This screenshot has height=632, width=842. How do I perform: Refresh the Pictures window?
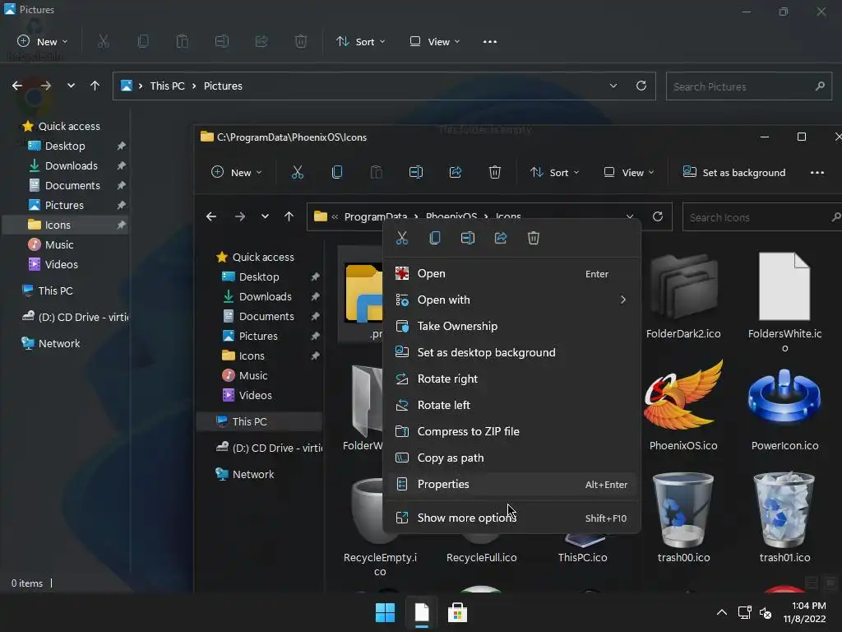coord(641,86)
